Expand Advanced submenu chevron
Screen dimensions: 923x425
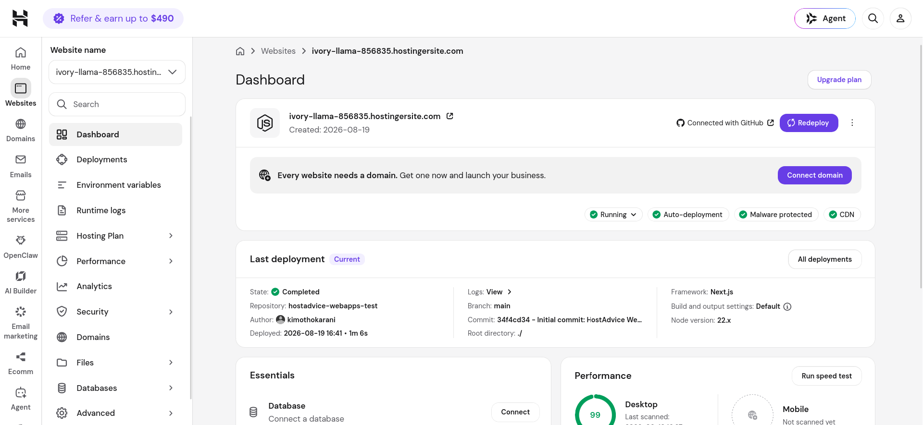(171, 413)
